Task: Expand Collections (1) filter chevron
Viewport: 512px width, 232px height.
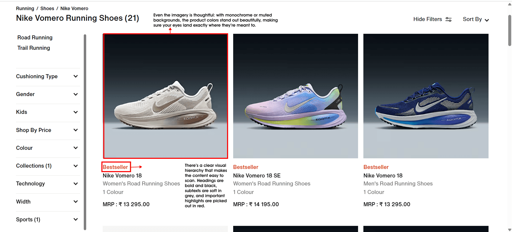Action: tap(76, 166)
